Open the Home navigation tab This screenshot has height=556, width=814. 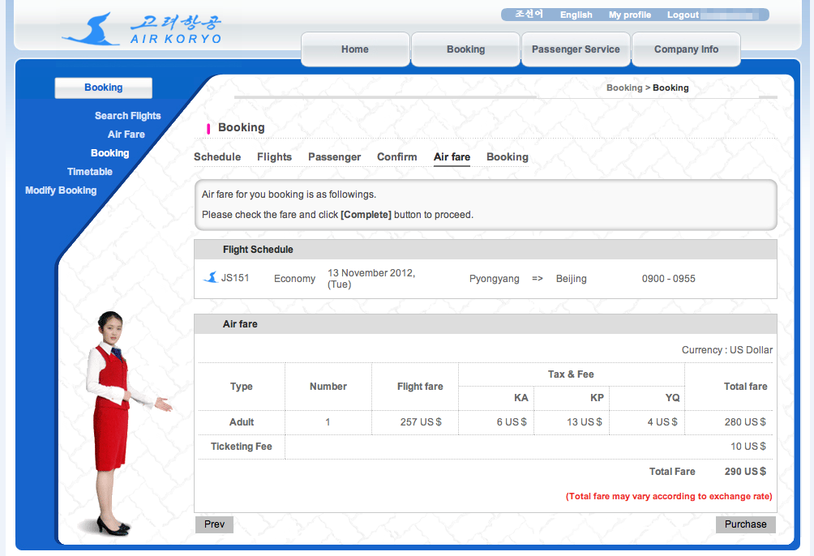[355, 49]
